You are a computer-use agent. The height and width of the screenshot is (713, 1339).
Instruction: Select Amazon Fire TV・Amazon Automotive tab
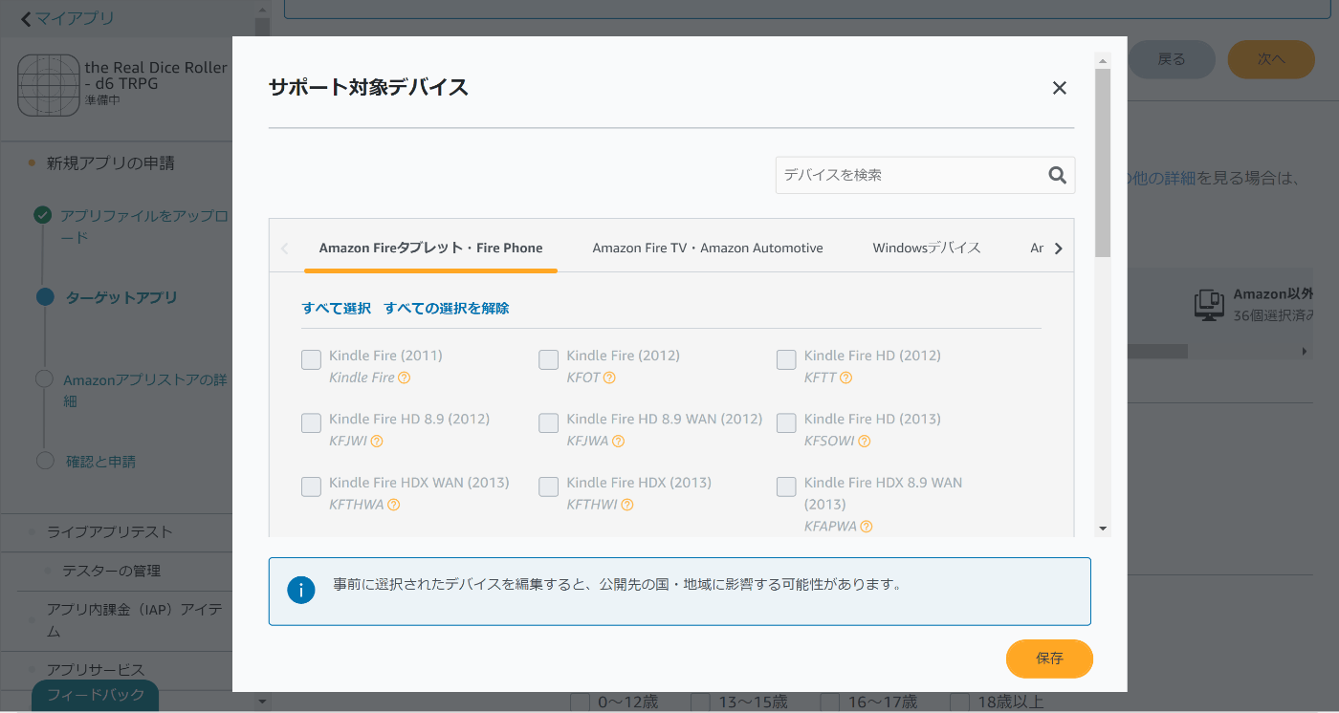coord(708,248)
